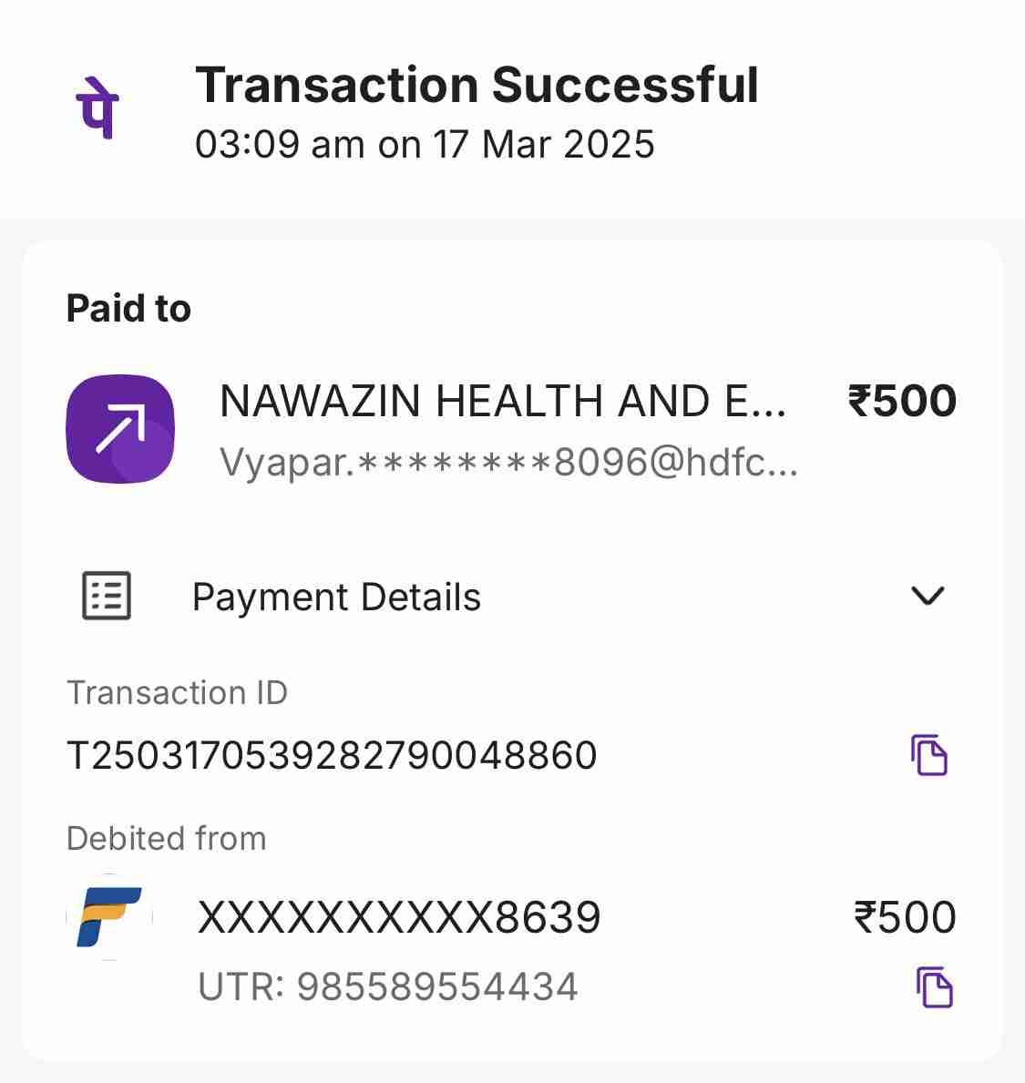The width and height of the screenshot is (1025, 1083).
Task: Click the Paid to label
Action: (x=128, y=309)
